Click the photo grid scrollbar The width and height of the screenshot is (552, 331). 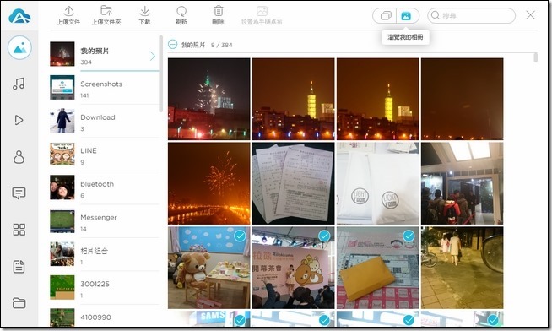coord(535,57)
